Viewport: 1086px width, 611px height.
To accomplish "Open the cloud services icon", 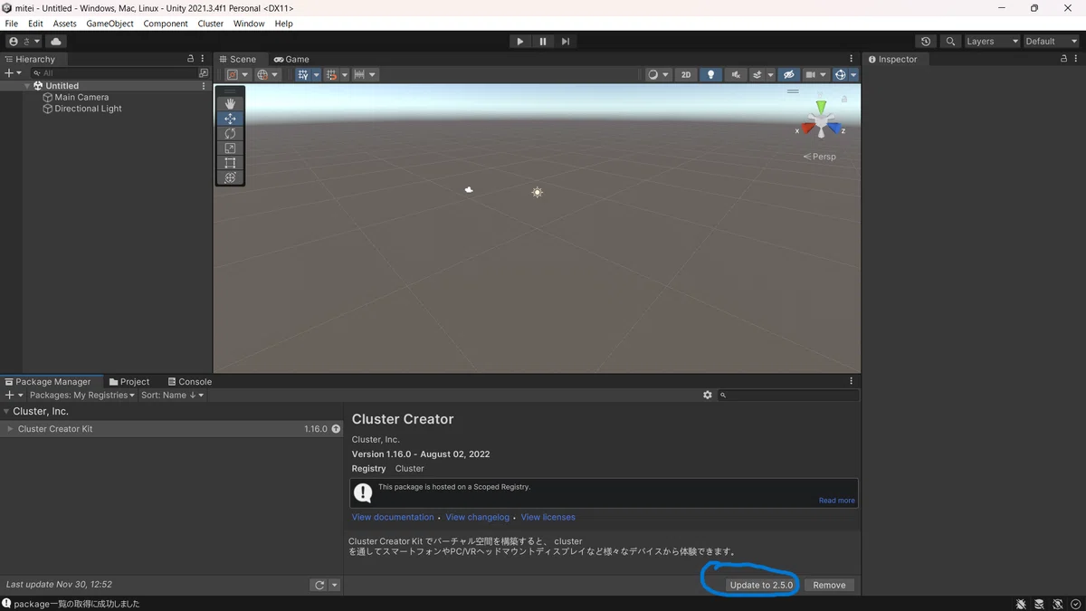I will click(57, 42).
